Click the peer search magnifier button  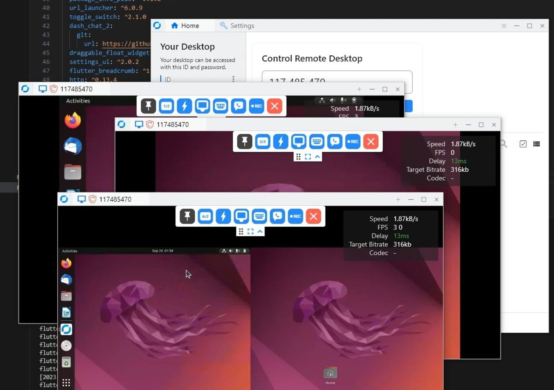click(x=503, y=144)
